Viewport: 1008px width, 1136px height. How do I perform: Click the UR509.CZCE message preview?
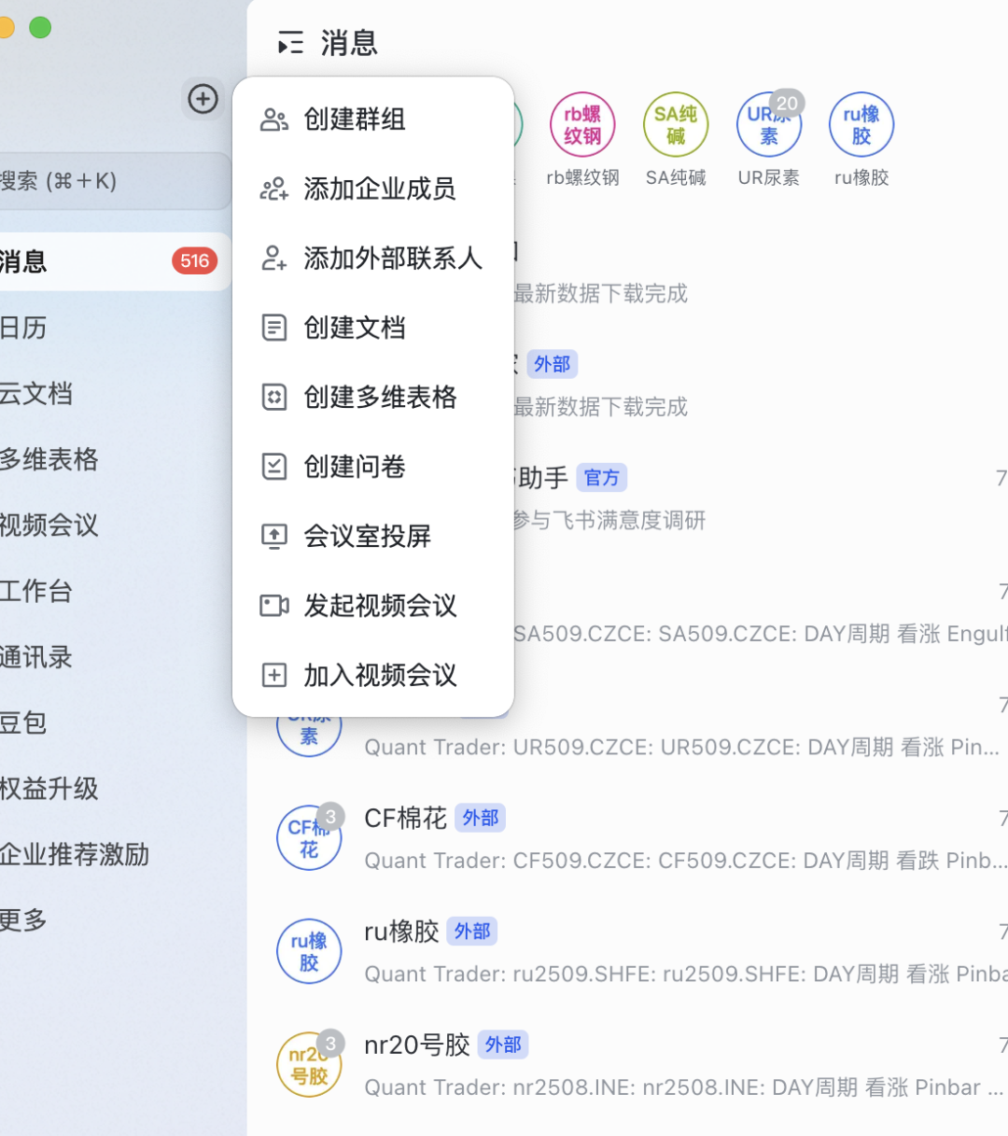click(681, 748)
